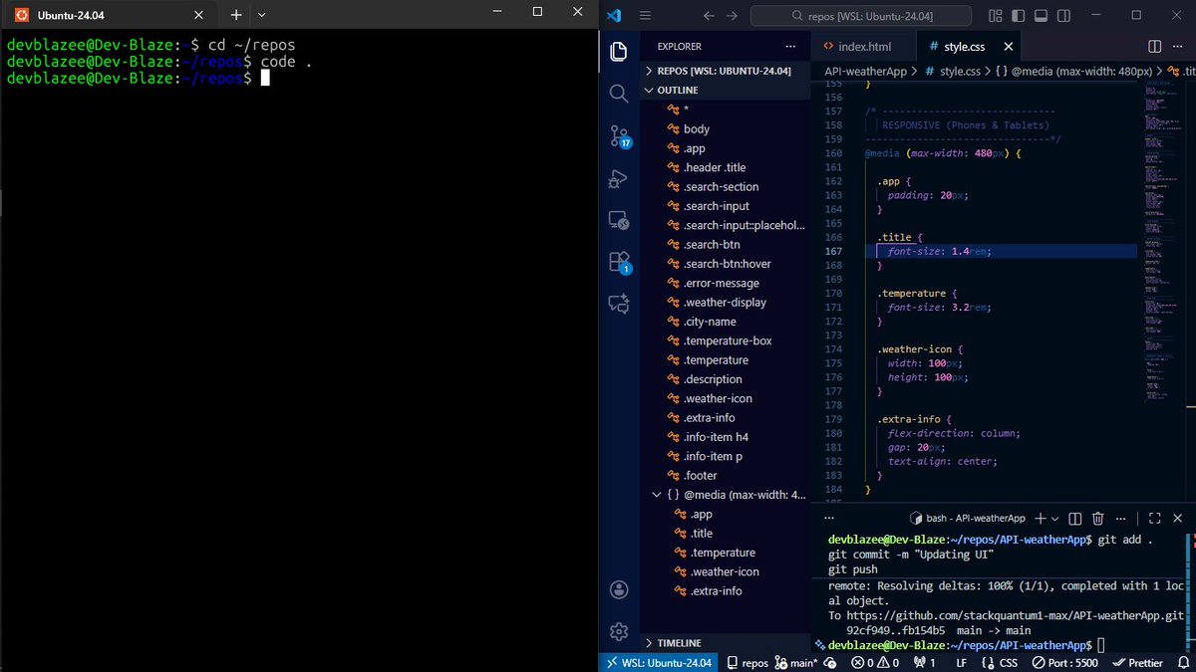Open a new tab in Ubuntu terminal window
1196x672 pixels.
point(236,15)
